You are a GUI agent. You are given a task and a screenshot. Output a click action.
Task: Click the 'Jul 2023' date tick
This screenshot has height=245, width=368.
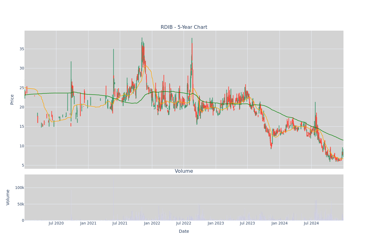pyautogui.click(x=247, y=223)
